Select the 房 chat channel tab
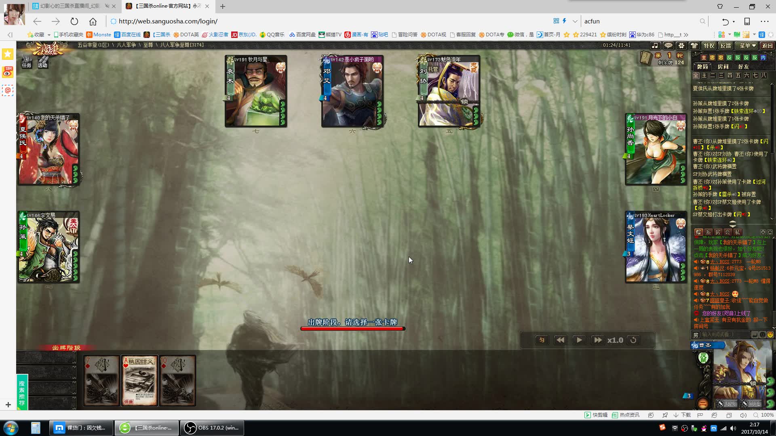776x436 pixels. [718, 232]
